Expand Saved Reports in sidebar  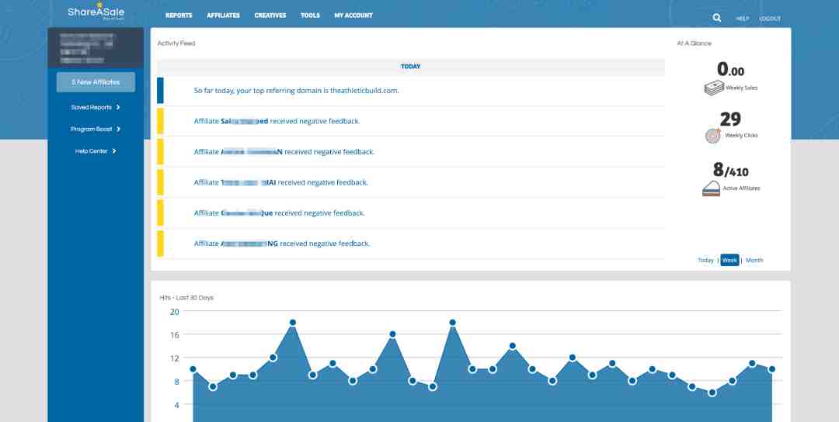click(96, 107)
